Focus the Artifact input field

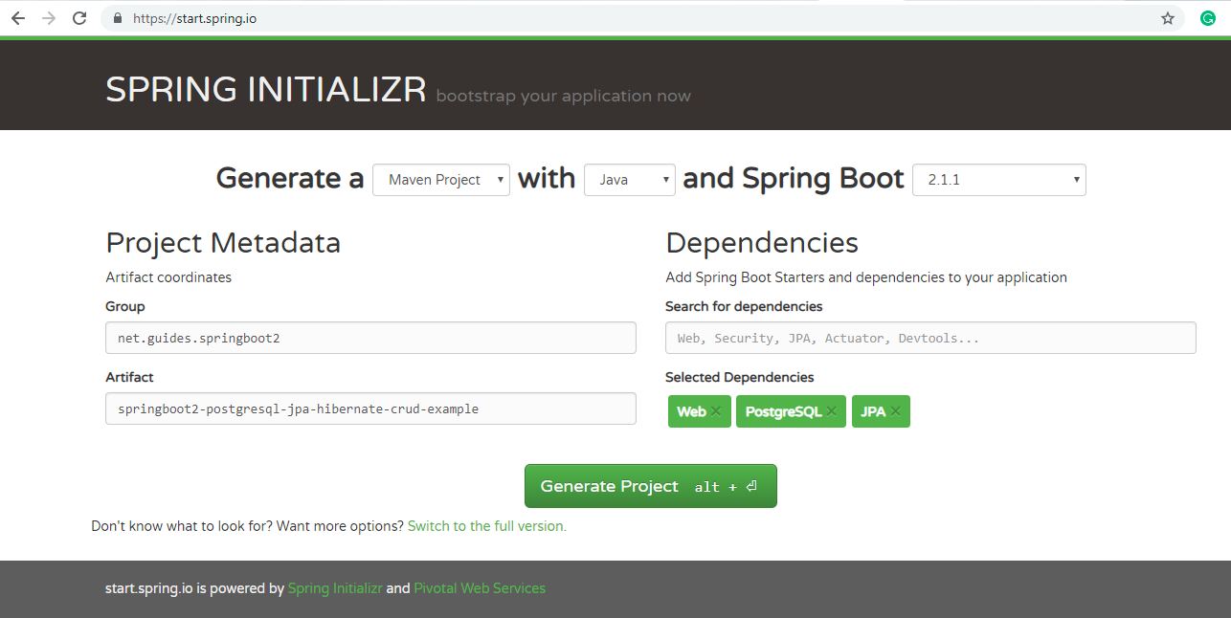coord(370,408)
